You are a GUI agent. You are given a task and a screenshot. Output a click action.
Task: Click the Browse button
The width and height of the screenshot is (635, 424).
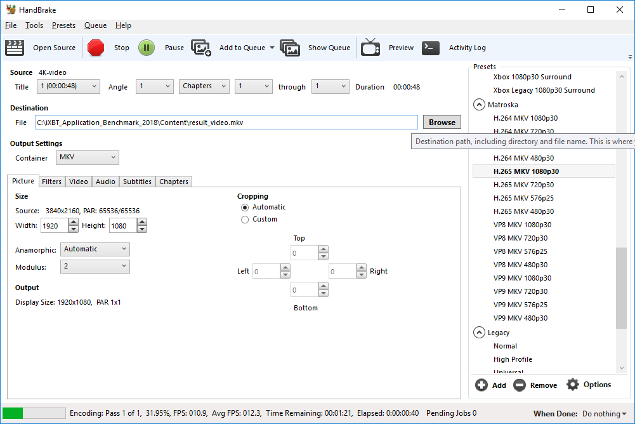pos(442,123)
